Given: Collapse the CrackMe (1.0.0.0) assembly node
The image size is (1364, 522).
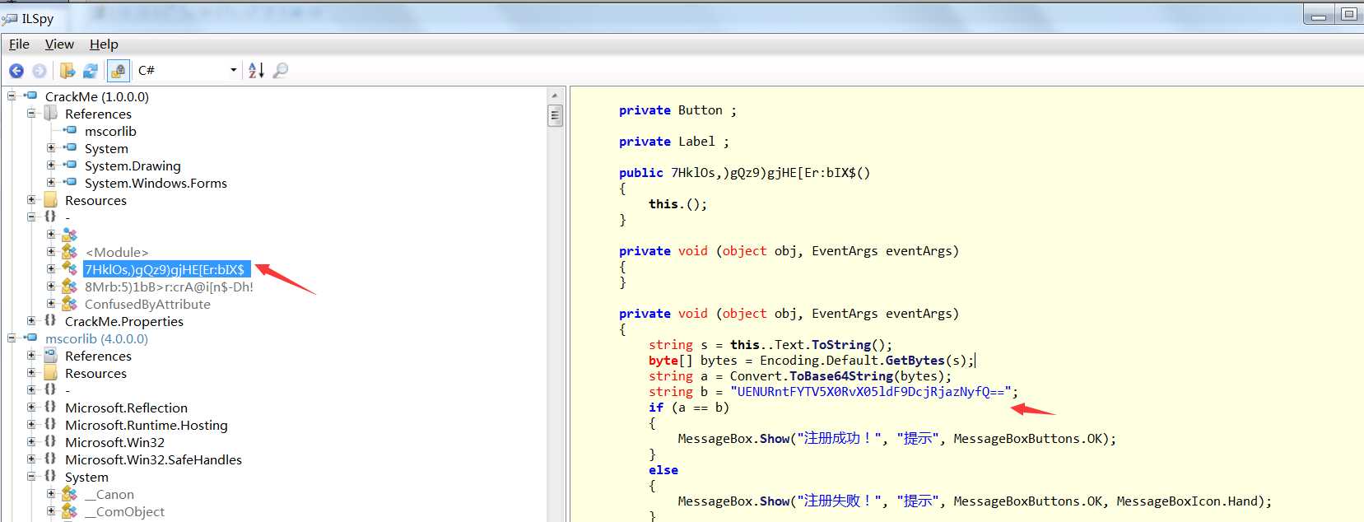Looking at the screenshot, I should pyautogui.click(x=12, y=96).
